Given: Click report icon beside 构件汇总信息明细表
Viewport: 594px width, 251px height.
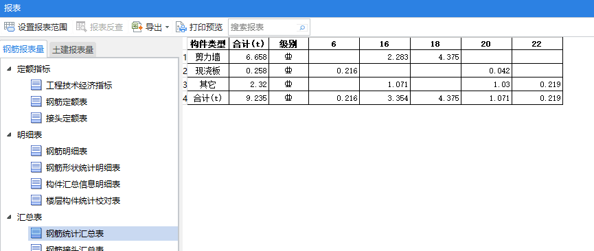Looking at the screenshot, I should point(36,184).
